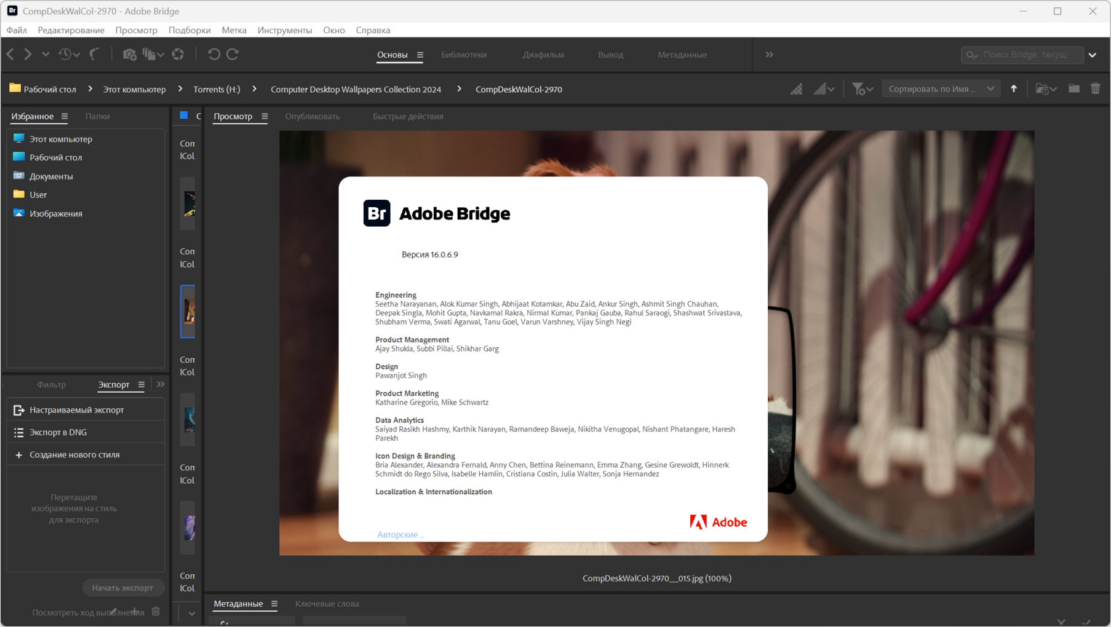
Task: Open the Справка menu
Action: (373, 30)
